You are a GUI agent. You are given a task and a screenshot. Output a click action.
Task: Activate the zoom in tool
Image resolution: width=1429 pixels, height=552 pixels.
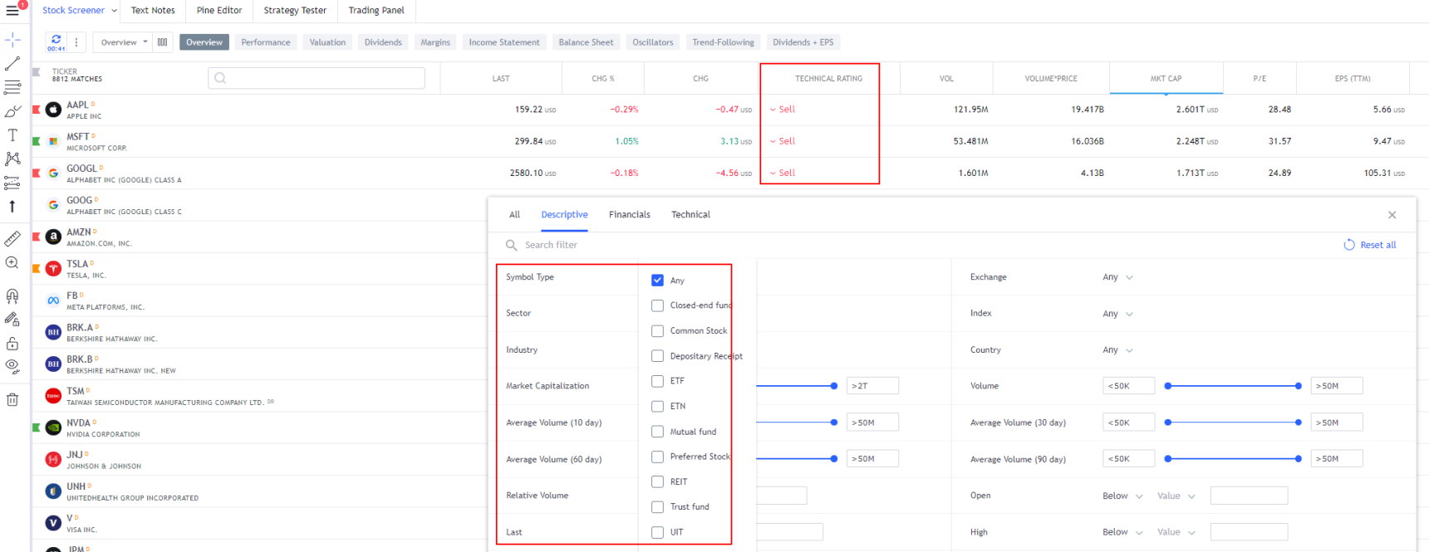[12, 263]
